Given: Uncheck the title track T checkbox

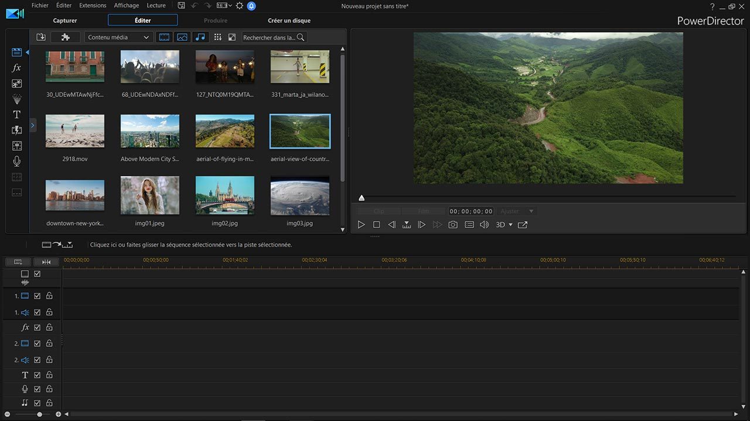Looking at the screenshot, I should [x=37, y=375].
